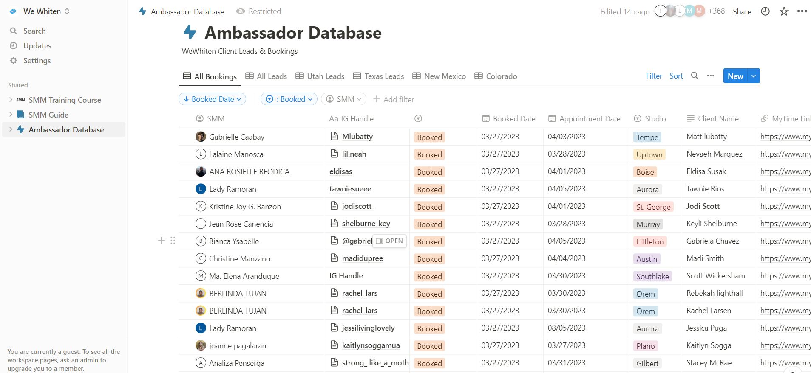The height and width of the screenshot is (373, 811).
Task: Click the Restricted access label
Action: (x=259, y=11)
